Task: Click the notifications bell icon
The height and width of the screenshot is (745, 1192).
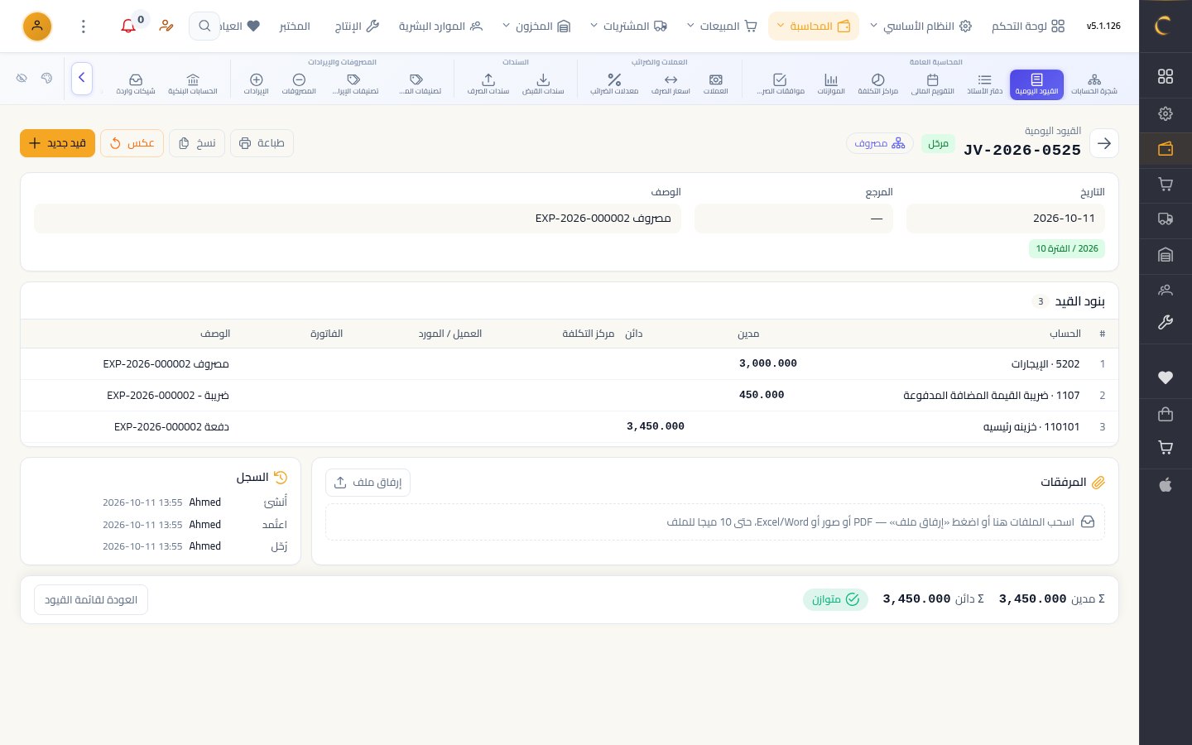Action: click(128, 26)
